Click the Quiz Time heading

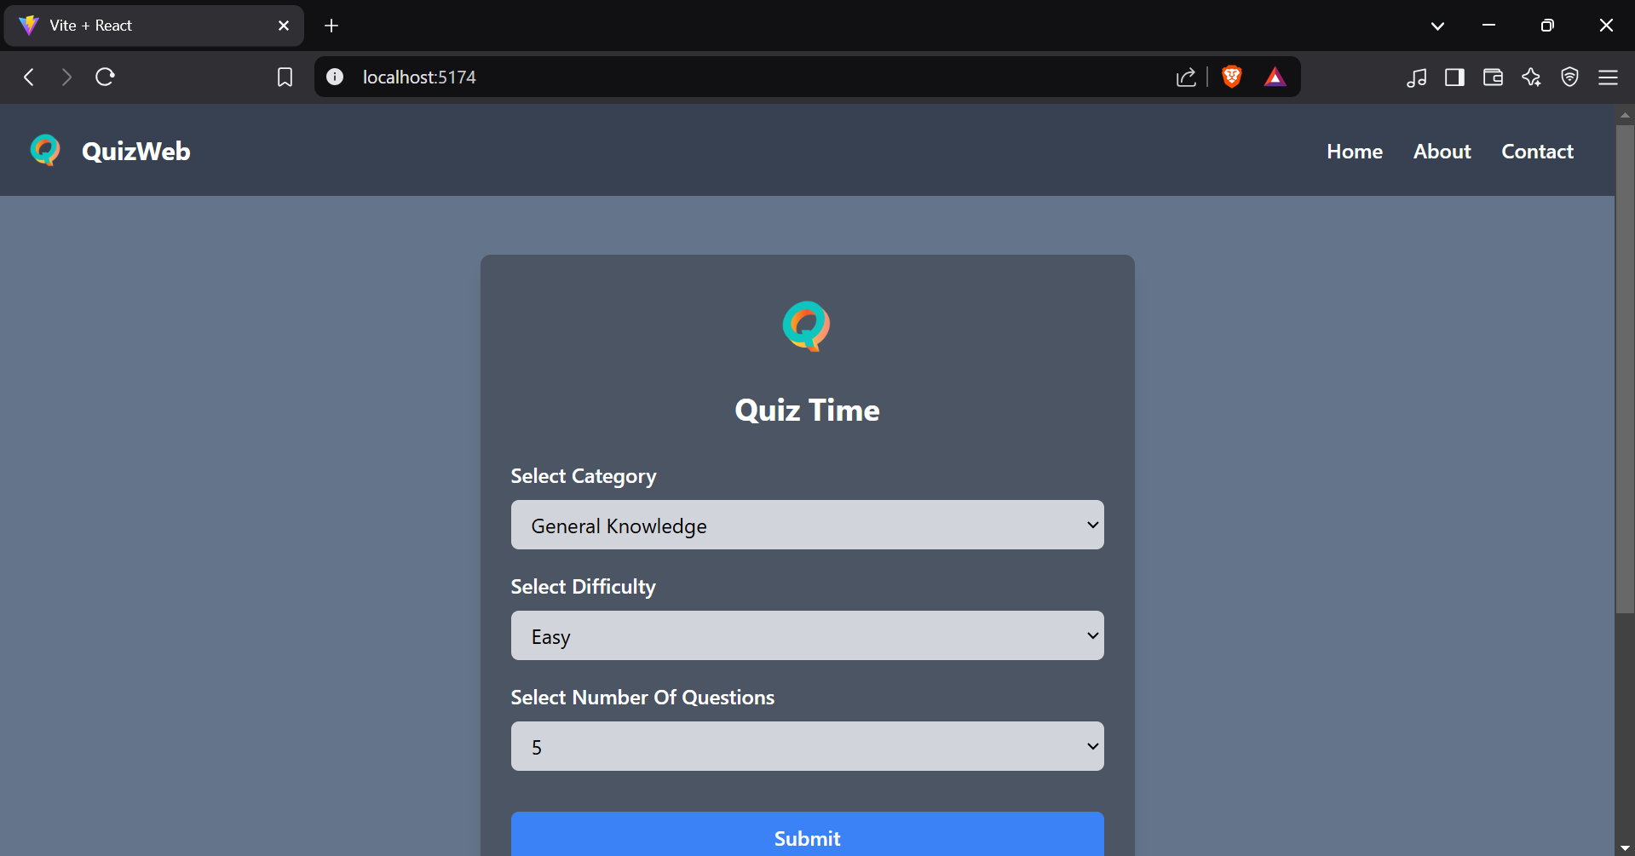click(807, 411)
